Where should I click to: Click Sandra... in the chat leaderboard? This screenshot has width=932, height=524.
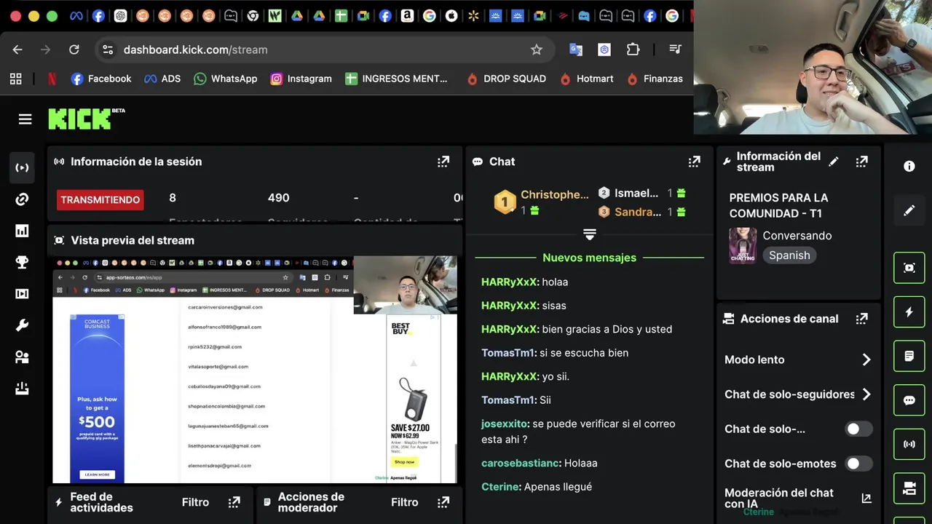coord(638,212)
